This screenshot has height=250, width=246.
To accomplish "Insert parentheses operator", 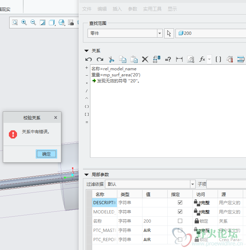I will pos(87,107).
